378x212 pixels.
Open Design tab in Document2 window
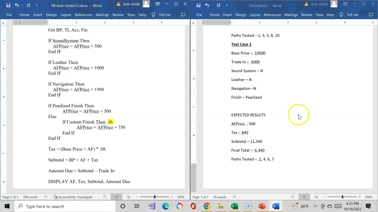pos(241,15)
